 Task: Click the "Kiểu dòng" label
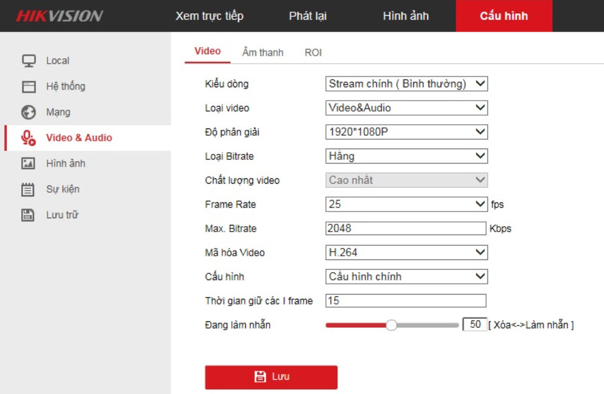[226, 84]
